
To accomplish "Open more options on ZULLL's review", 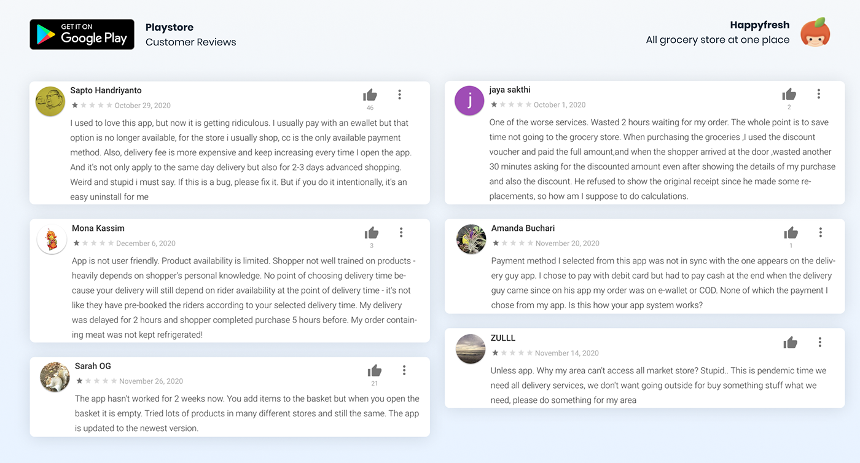I will pos(819,342).
